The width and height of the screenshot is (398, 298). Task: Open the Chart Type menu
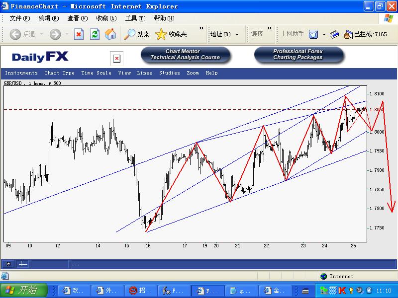click(x=59, y=73)
